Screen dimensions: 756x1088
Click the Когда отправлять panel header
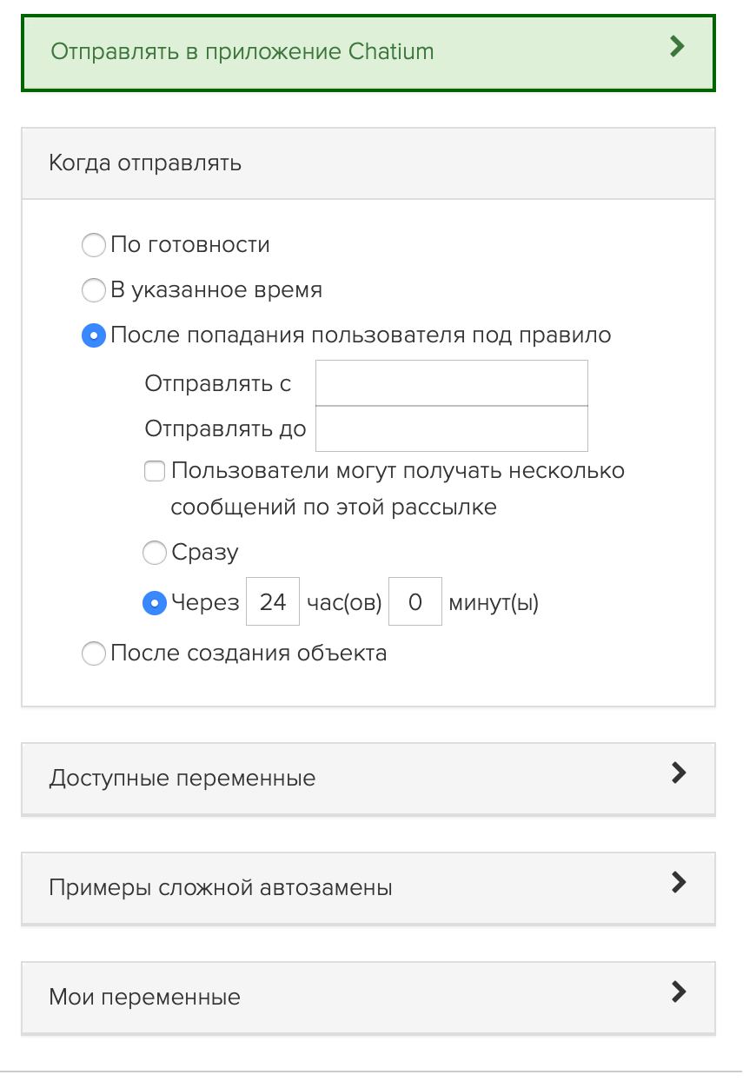pyautogui.click(x=368, y=163)
